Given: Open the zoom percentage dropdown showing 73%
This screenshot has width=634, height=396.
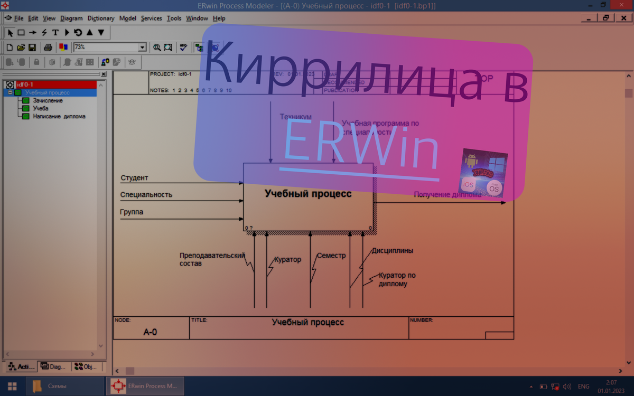Looking at the screenshot, I should pos(142,48).
